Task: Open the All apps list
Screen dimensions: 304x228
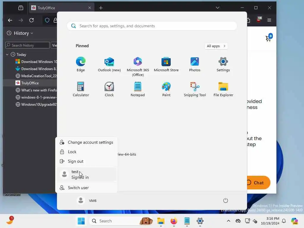Action: 216,46
